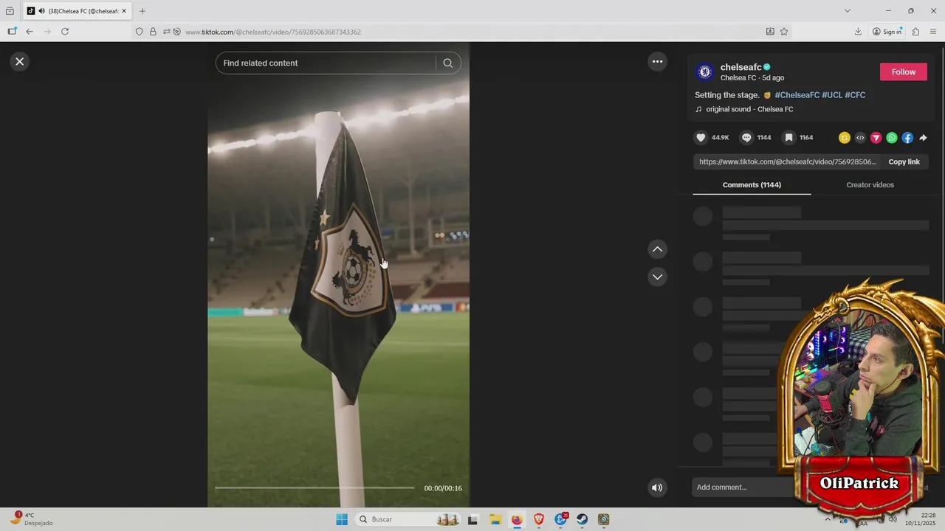This screenshot has width=945, height=531.
Task: Bookmark the video with favorites icon
Action: pyautogui.click(x=788, y=138)
